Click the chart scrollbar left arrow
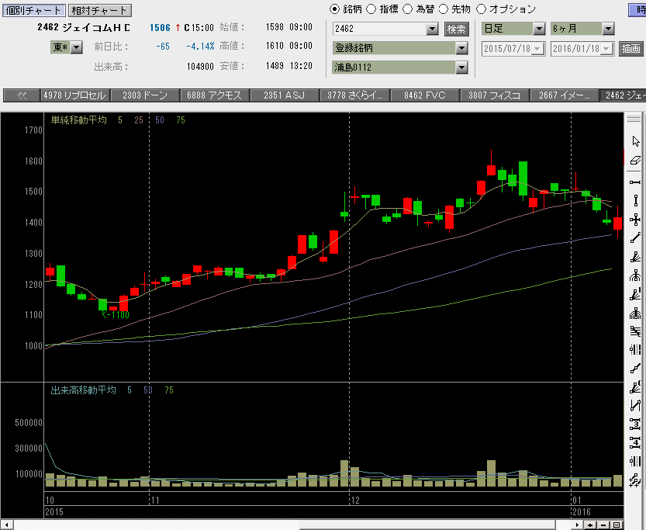The width and height of the screenshot is (646, 530). point(6,525)
